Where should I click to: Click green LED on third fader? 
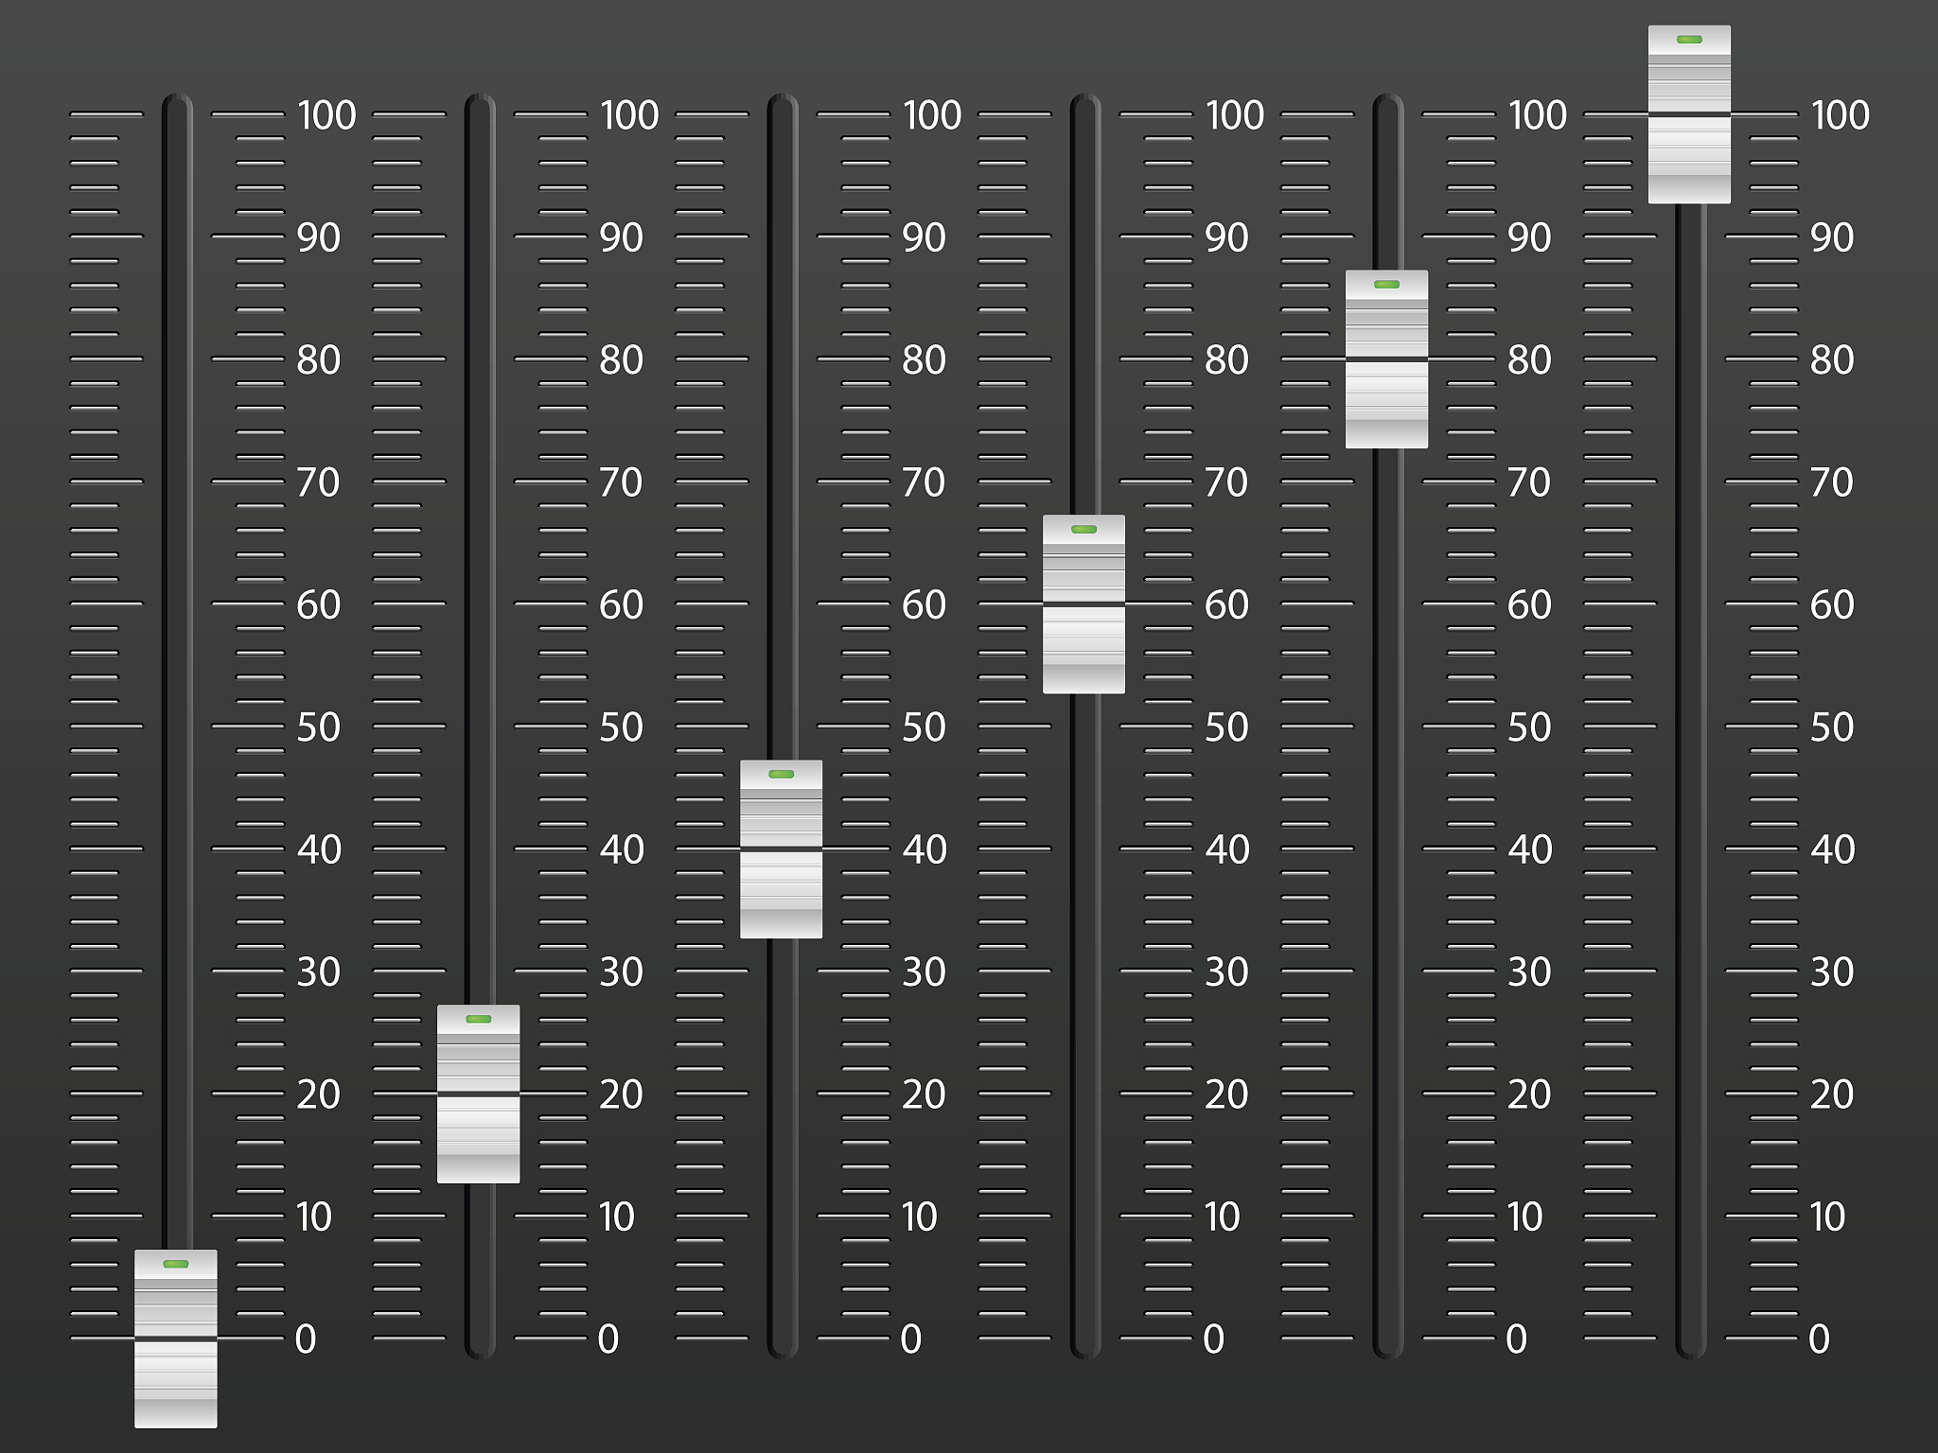[781, 774]
